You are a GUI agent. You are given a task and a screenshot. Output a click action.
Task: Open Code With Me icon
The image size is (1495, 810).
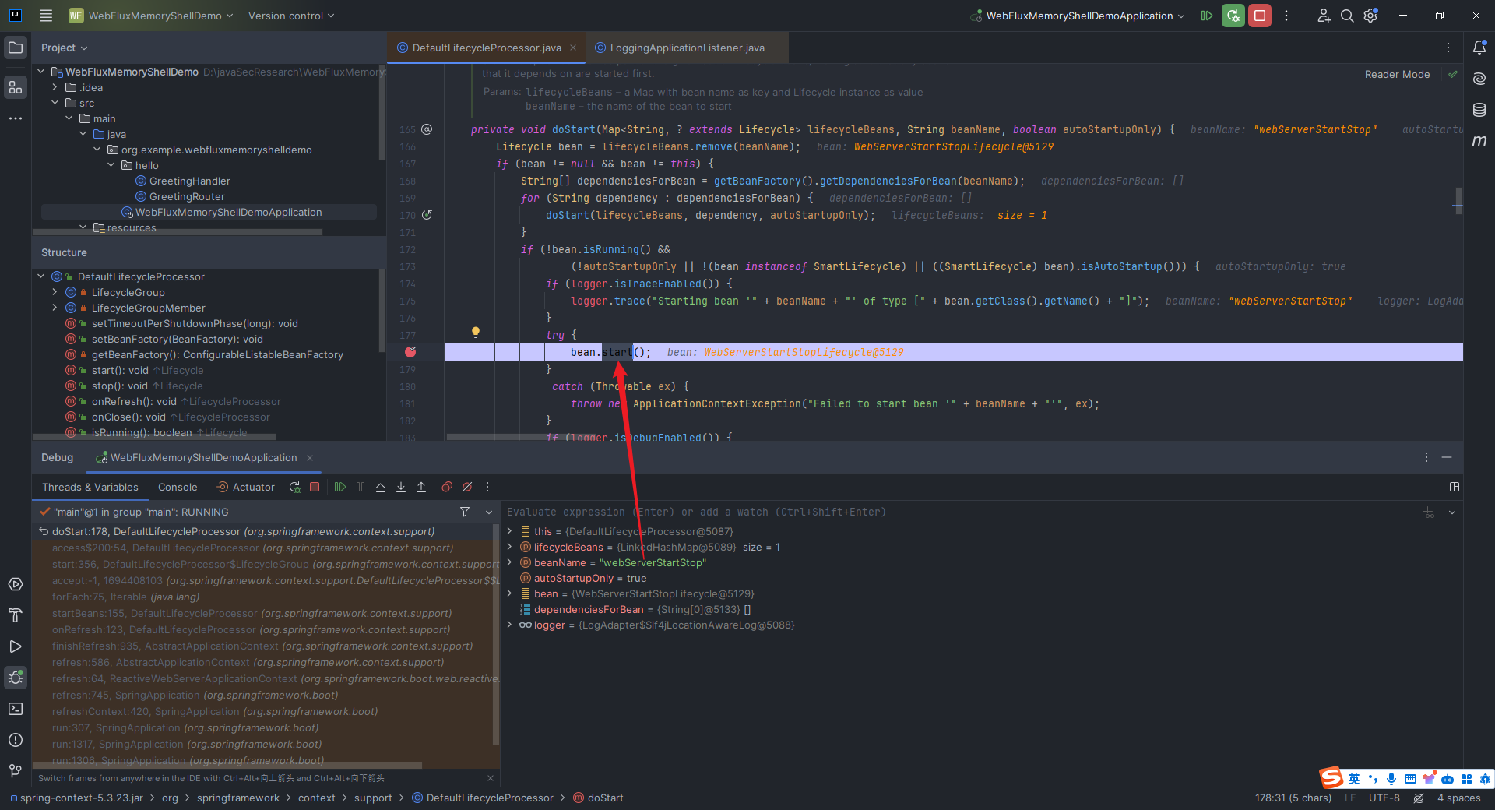click(x=1324, y=16)
